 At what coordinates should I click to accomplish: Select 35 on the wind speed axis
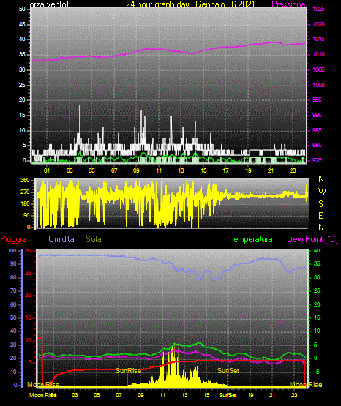click(x=22, y=54)
